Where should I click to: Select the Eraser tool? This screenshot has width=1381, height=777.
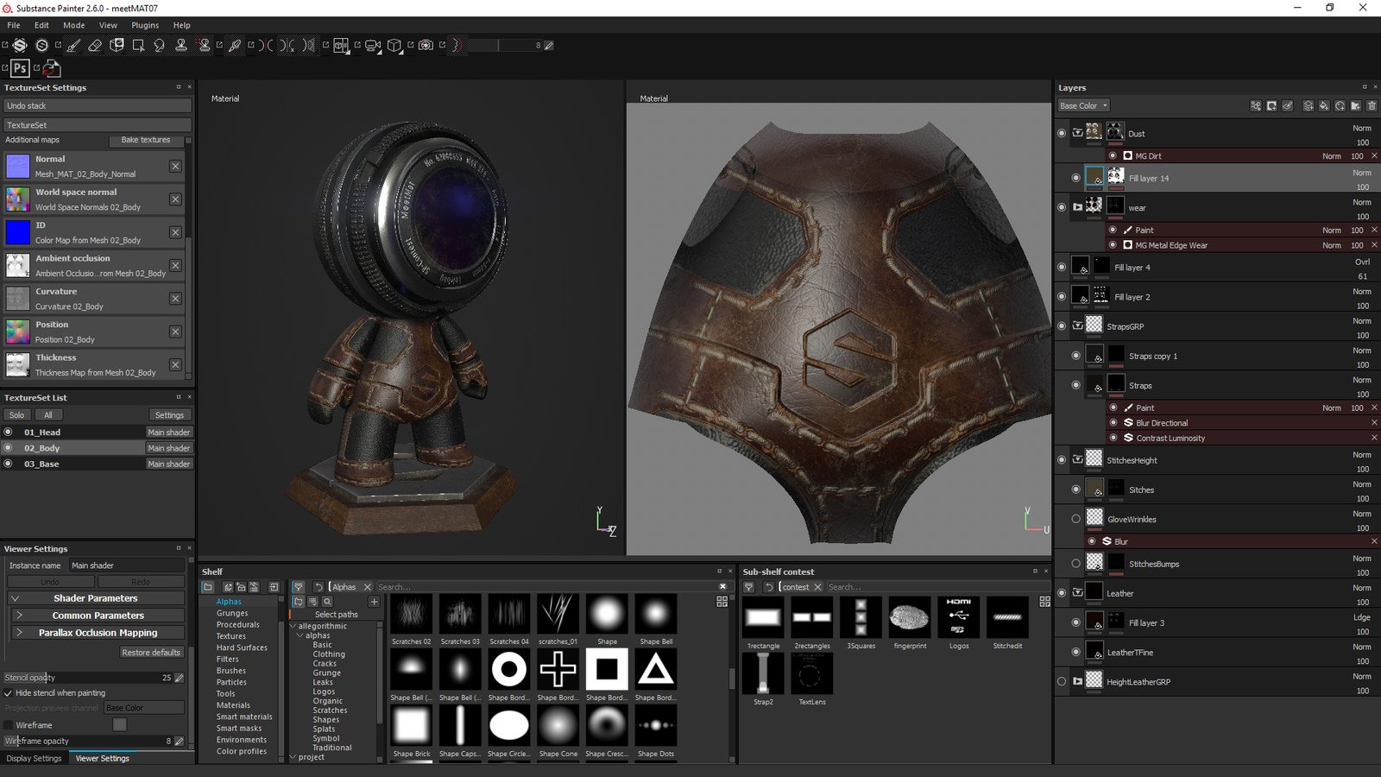[x=95, y=46]
